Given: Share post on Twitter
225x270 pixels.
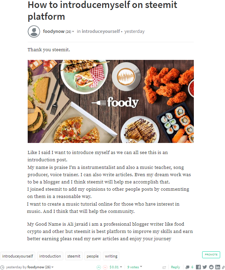Looking at the screenshot, I should 205,267.
